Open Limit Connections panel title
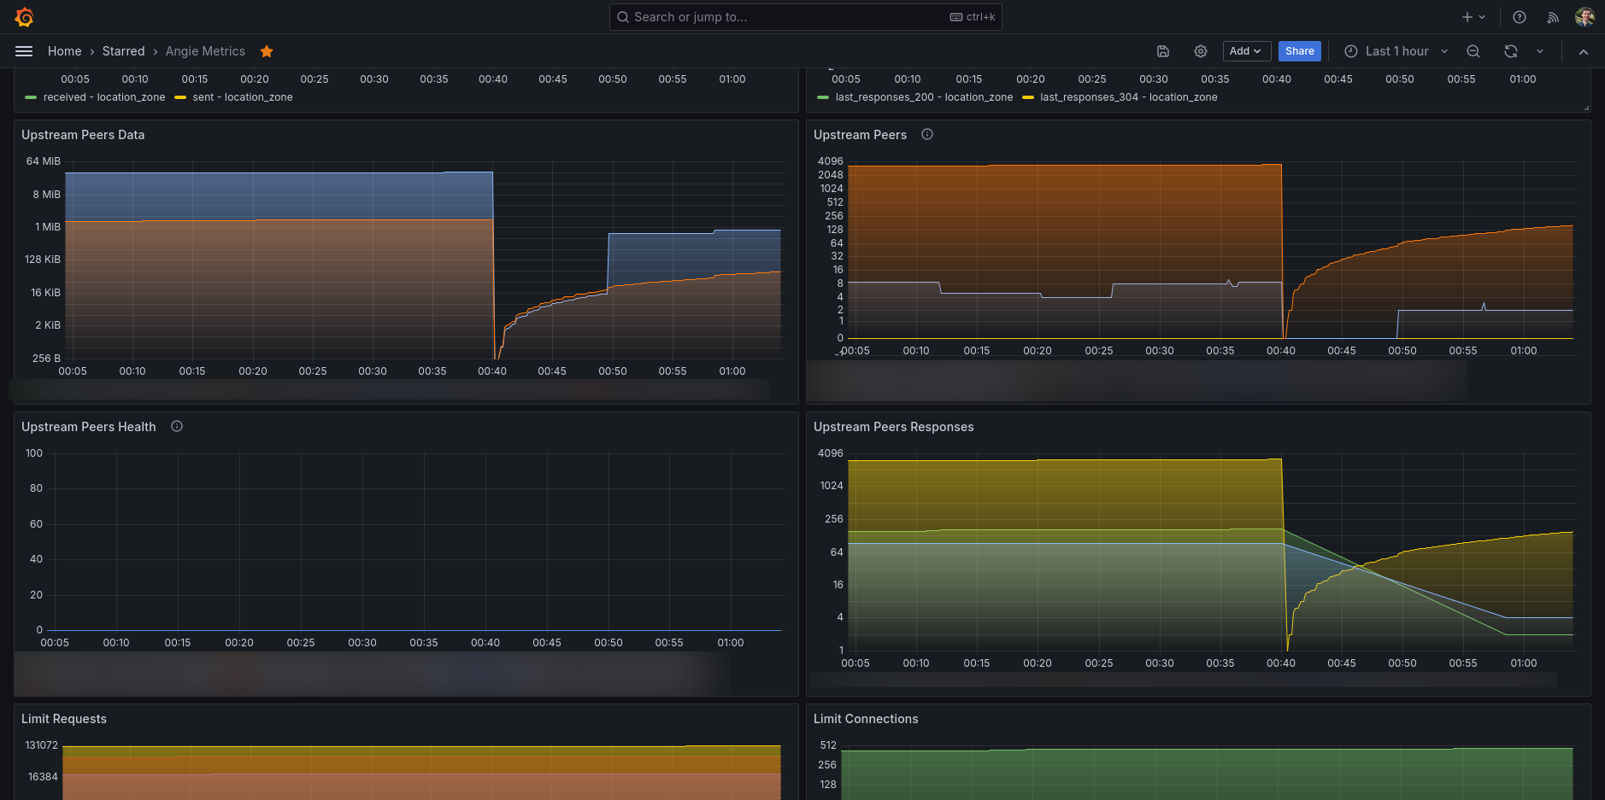This screenshot has height=800, width=1605. click(x=866, y=719)
